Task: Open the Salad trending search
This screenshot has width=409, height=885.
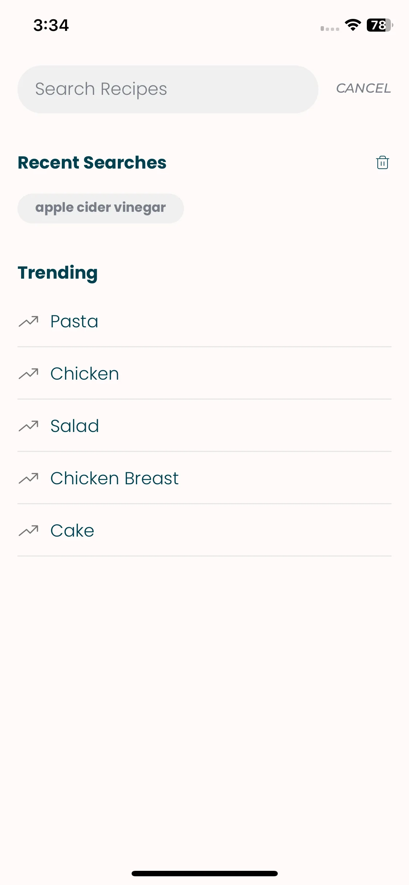Action: coord(204,426)
